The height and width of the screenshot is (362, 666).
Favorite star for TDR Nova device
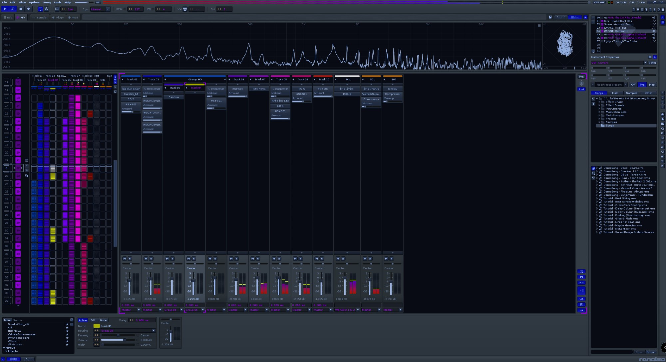[67, 331]
